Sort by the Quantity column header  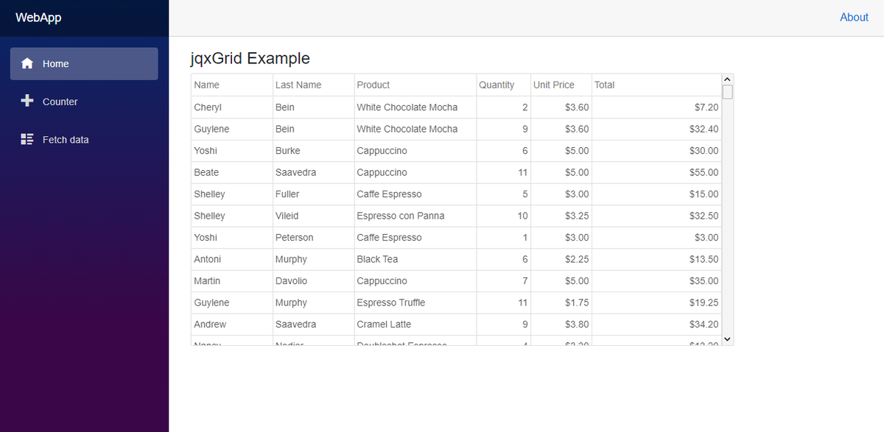[x=503, y=85]
